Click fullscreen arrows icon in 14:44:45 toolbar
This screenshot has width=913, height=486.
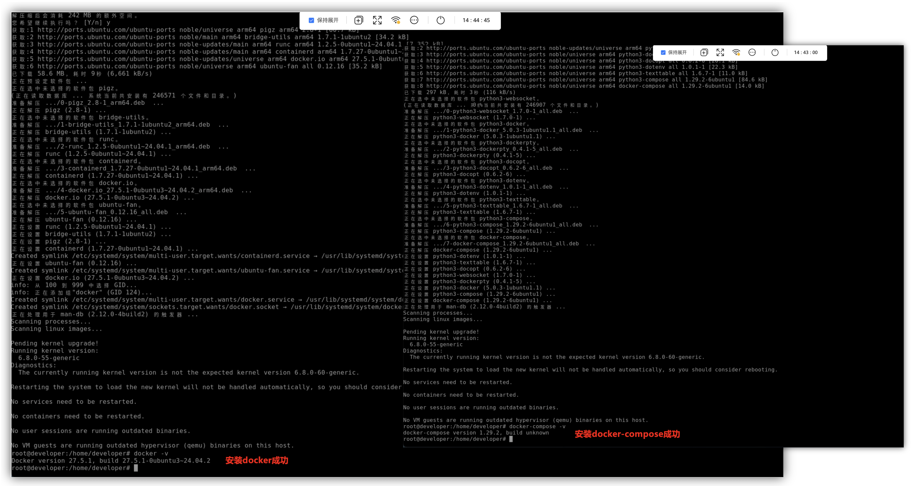click(x=377, y=20)
